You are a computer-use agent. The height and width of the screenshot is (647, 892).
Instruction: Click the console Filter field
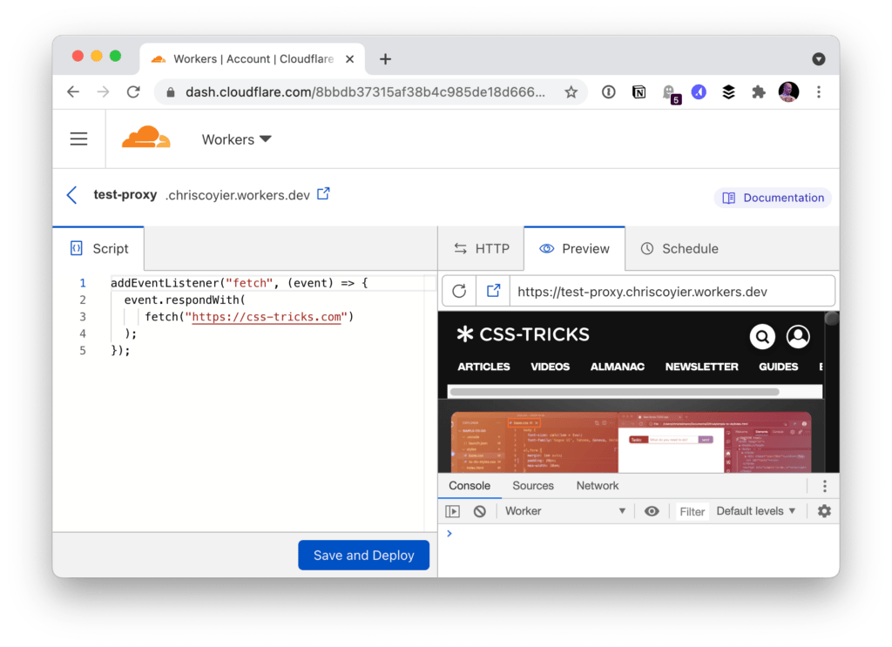click(x=692, y=512)
